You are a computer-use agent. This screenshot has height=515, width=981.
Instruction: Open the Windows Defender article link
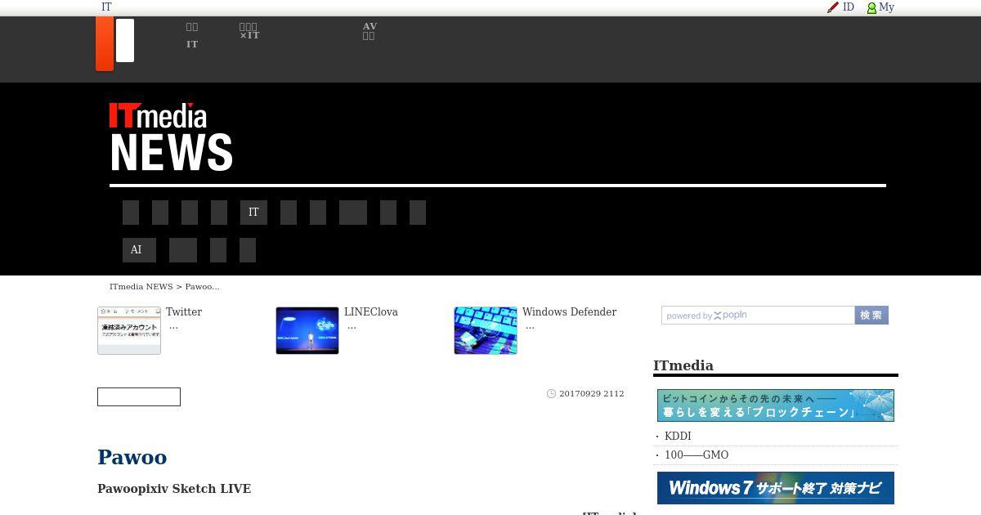click(570, 312)
